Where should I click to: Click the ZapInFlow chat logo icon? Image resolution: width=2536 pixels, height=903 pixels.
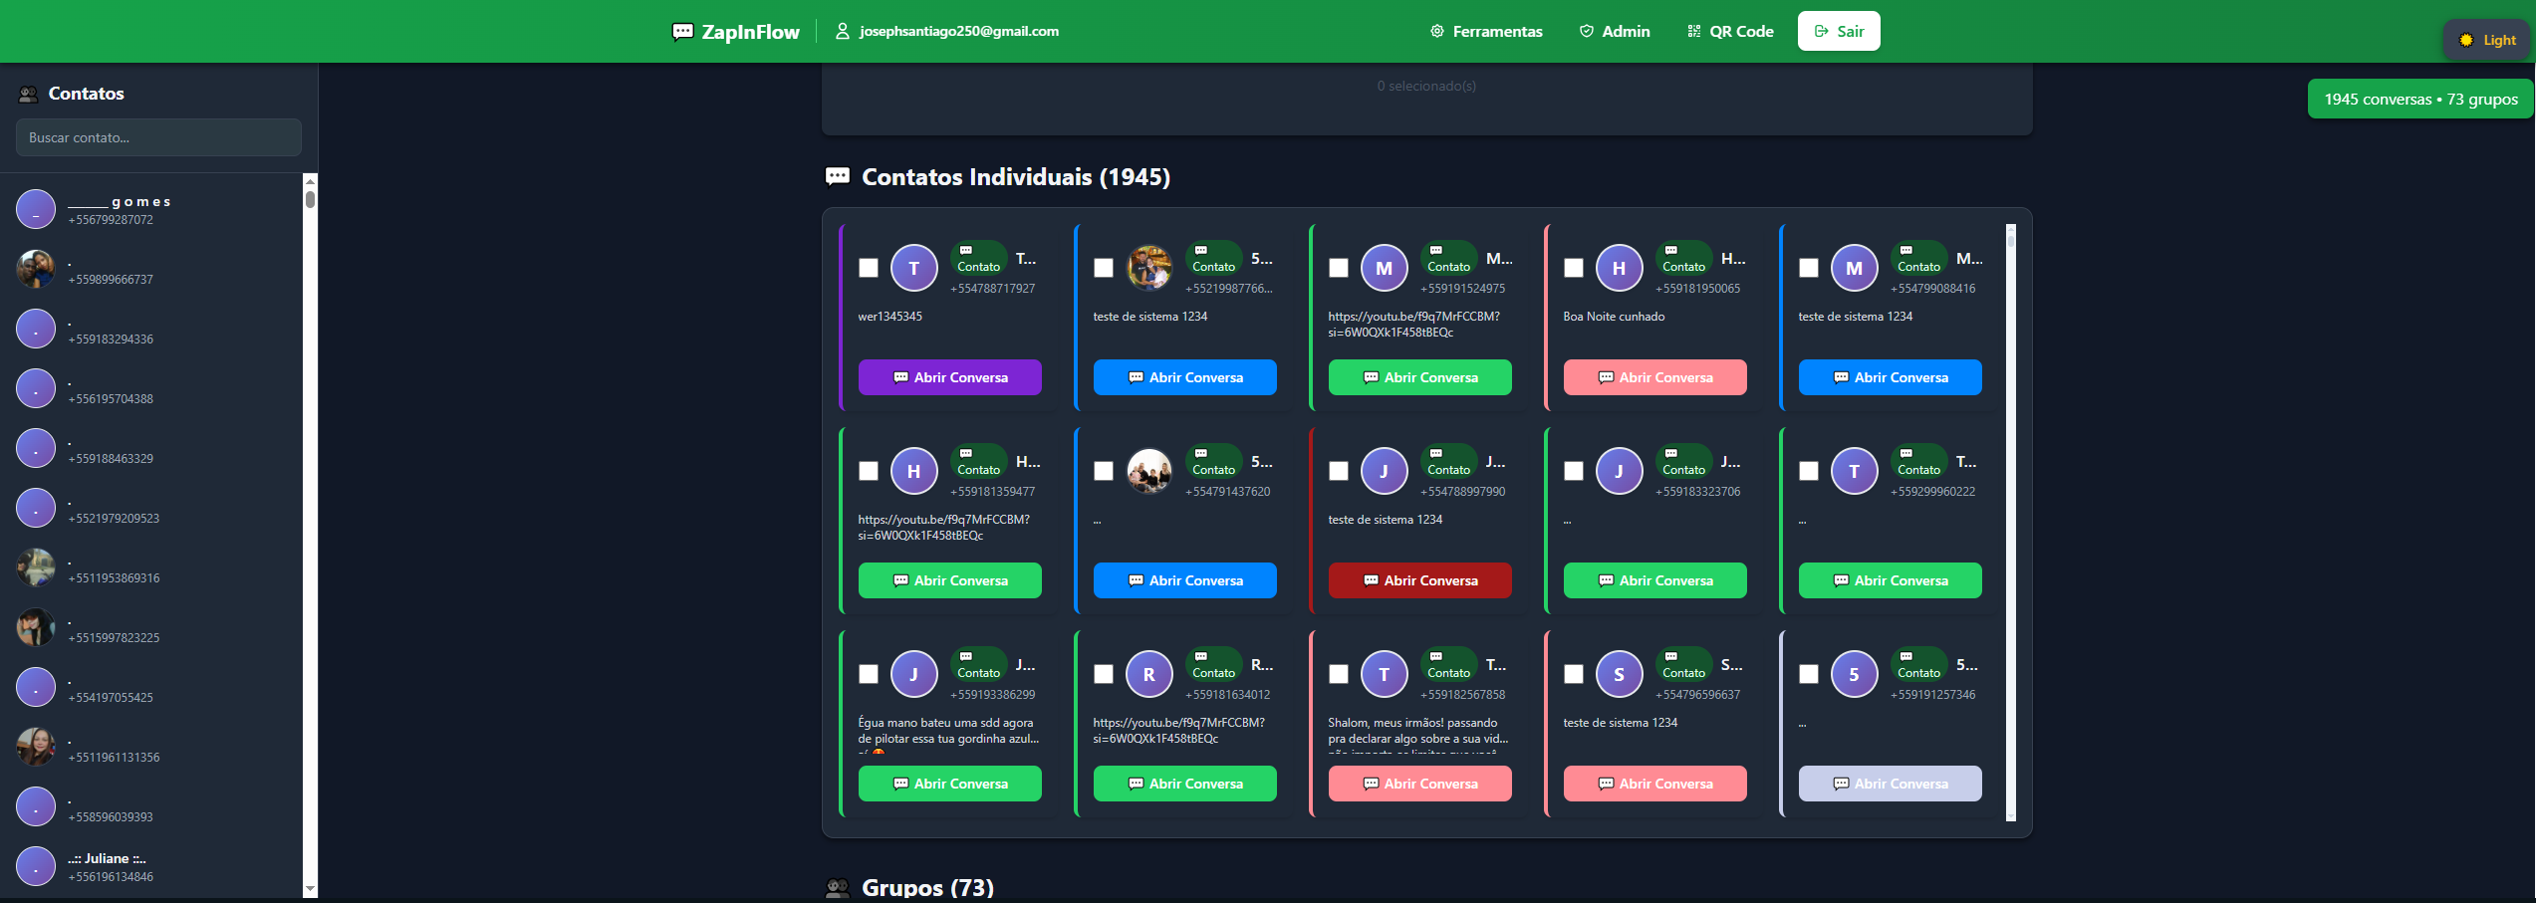[682, 32]
